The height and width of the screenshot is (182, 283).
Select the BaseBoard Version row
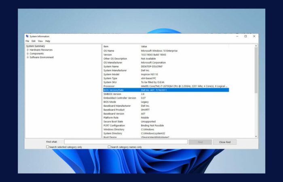(166, 114)
